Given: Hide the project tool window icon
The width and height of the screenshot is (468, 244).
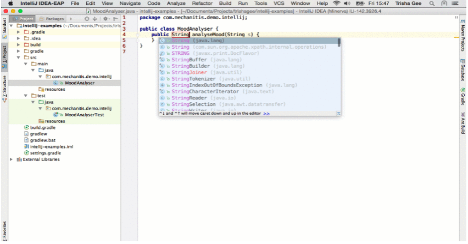Looking at the screenshot, I should [115, 19].
